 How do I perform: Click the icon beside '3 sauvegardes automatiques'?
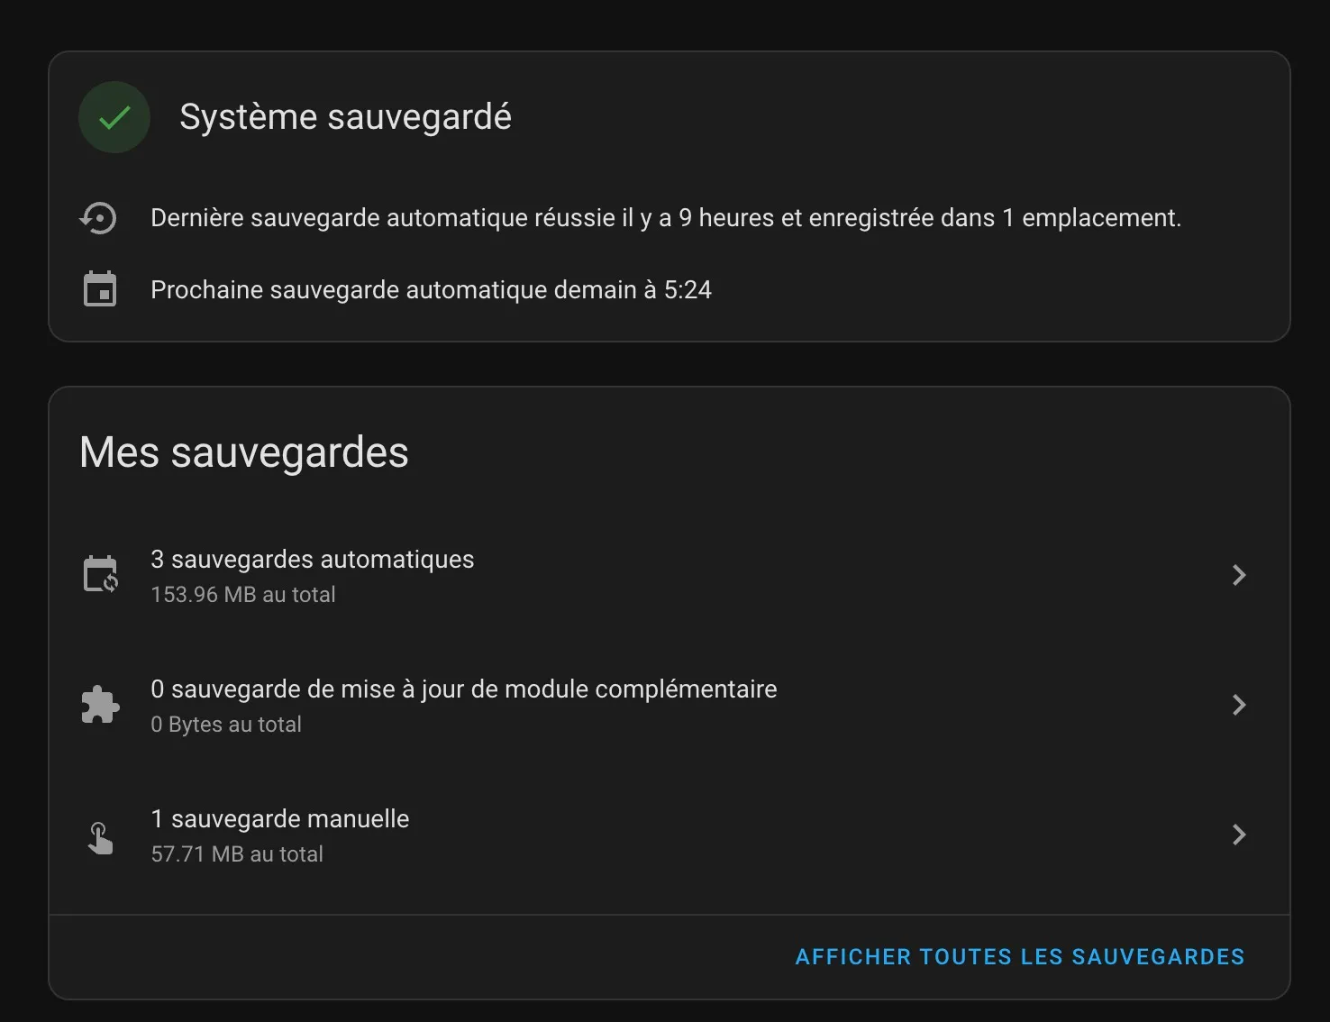100,574
